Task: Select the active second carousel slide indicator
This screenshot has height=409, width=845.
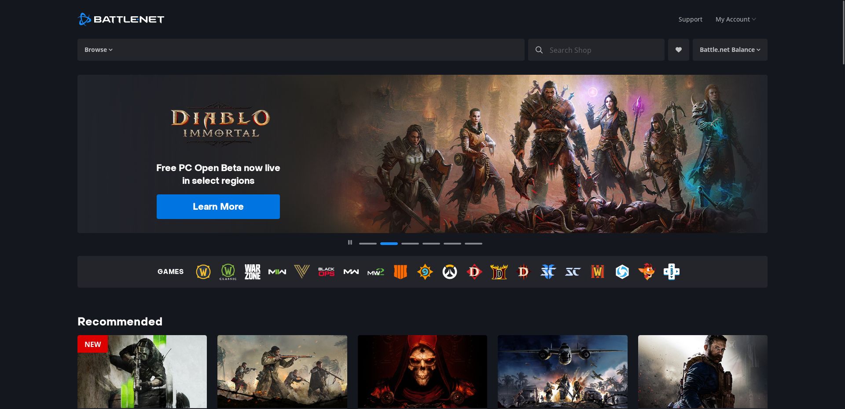Action: tap(389, 243)
